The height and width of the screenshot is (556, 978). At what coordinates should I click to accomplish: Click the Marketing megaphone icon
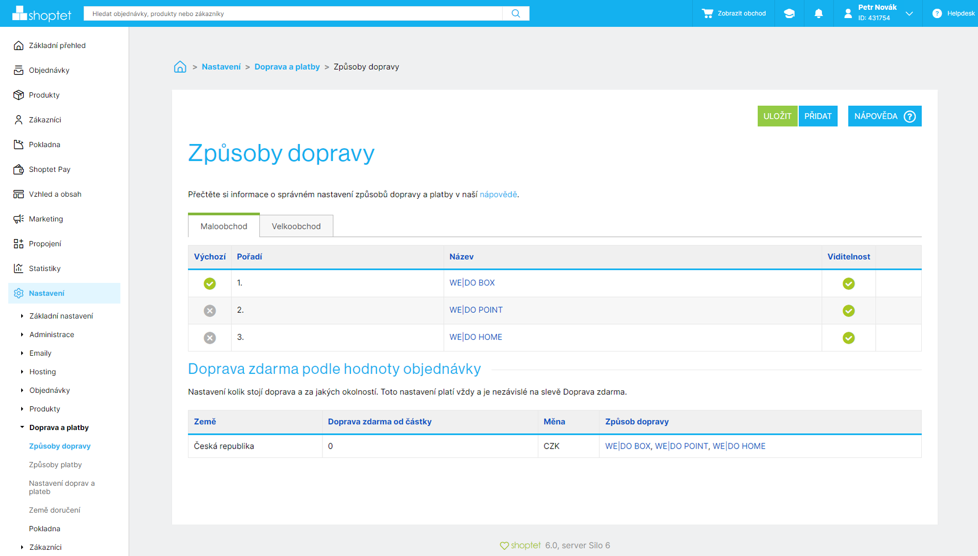[x=19, y=219]
